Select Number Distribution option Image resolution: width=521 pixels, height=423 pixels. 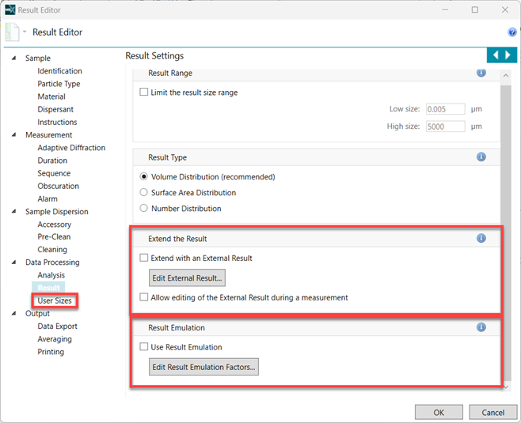pyautogui.click(x=143, y=208)
